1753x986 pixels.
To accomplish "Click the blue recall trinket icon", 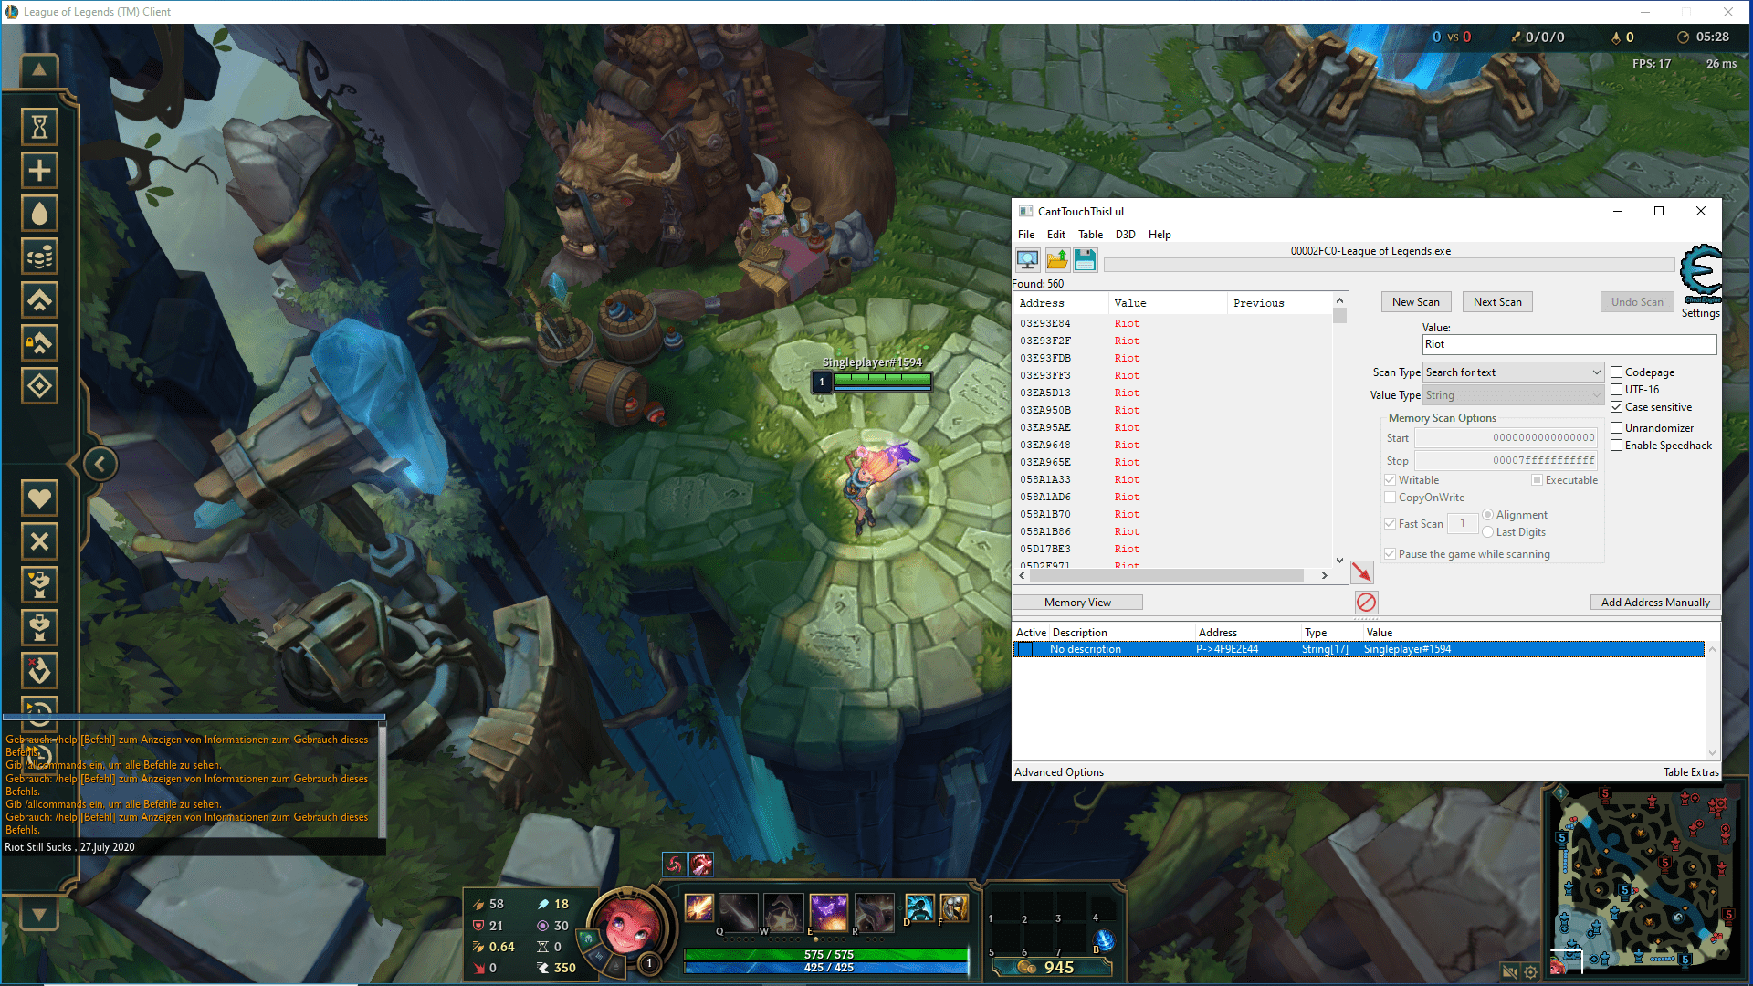I will [1104, 940].
